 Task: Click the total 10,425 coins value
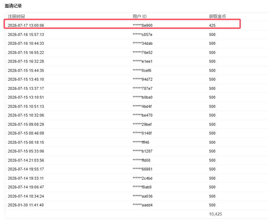[x=215, y=214]
